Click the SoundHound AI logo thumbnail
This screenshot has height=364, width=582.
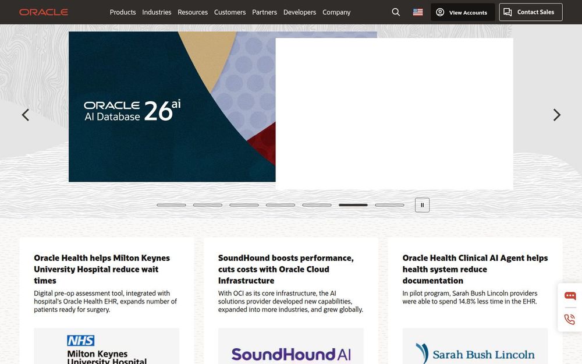(x=290, y=346)
